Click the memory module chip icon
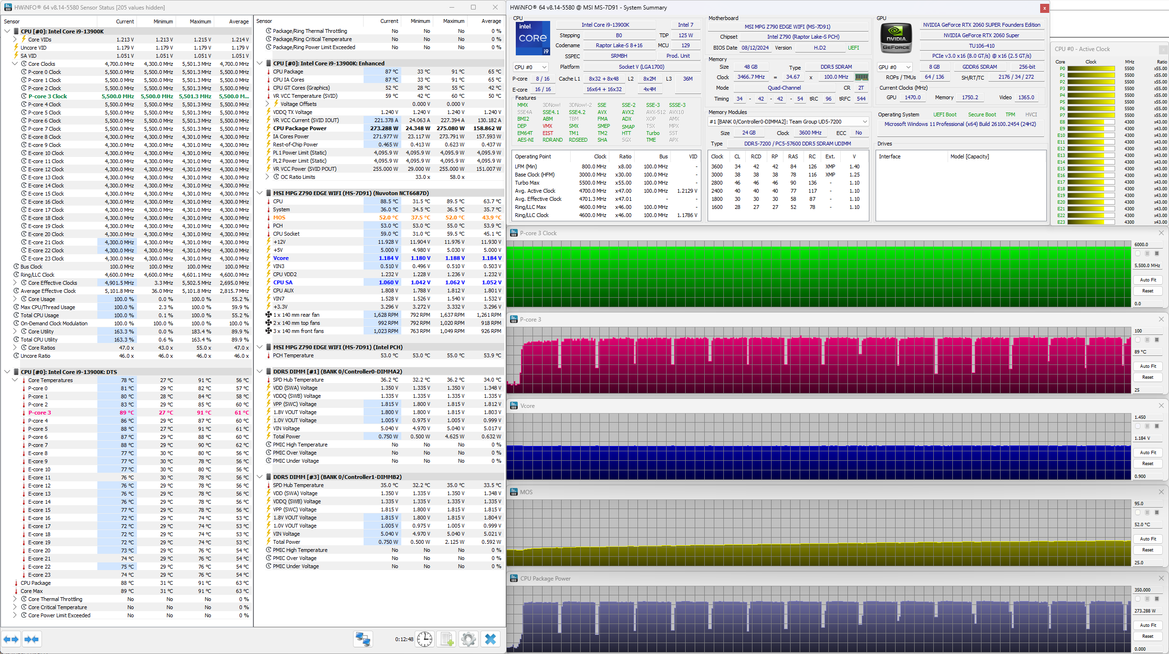Image resolution: width=1169 pixels, height=654 pixels. [861, 77]
